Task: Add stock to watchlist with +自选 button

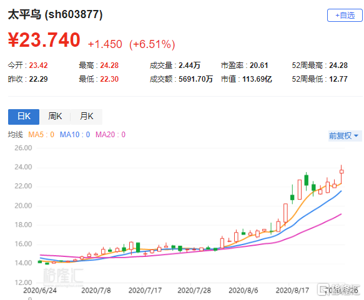Action: click(x=345, y=16)
